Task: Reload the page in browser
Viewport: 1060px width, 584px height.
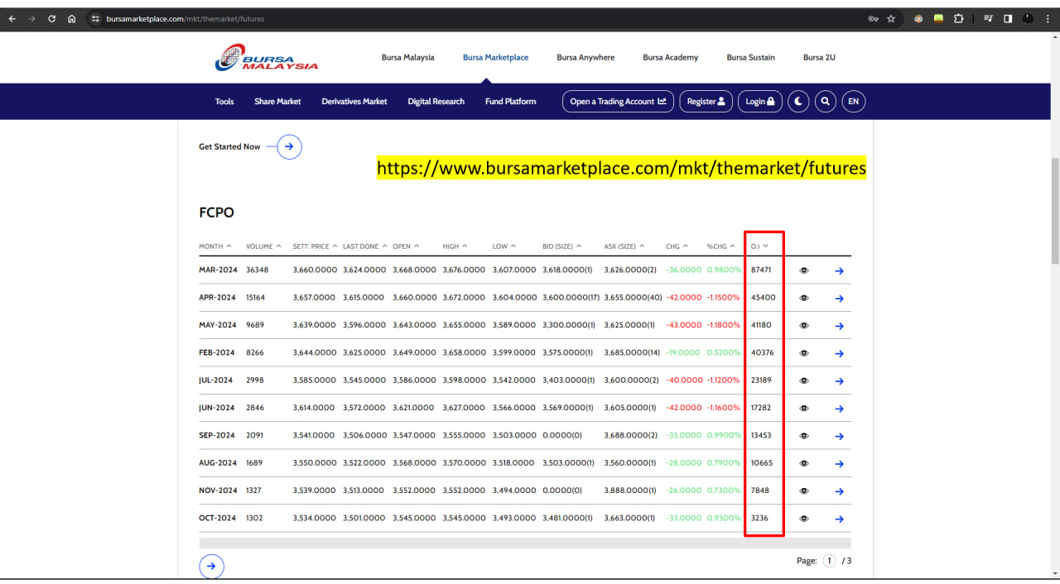Action: tap(51, 19)
